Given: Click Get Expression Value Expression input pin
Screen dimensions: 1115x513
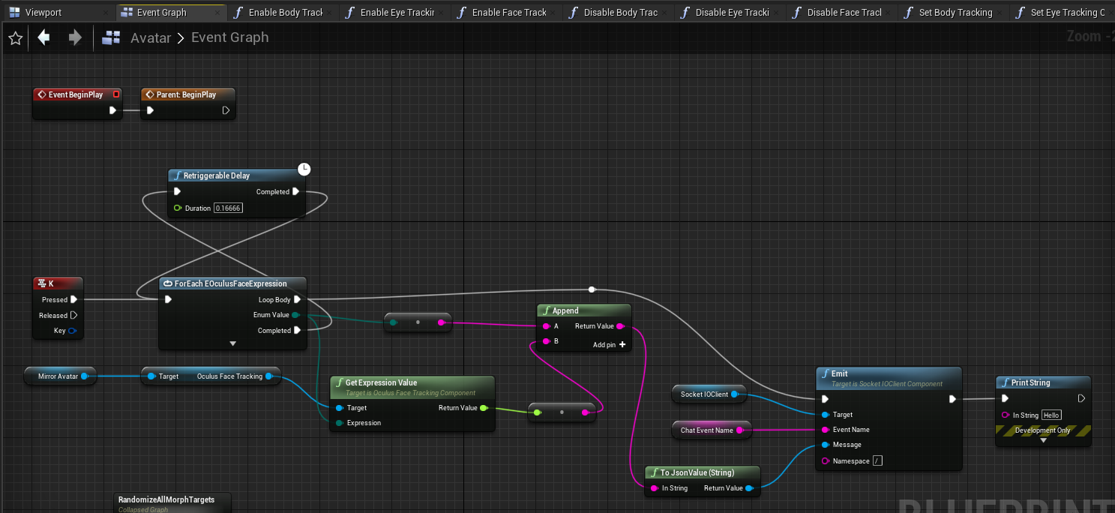Looking at the screenshot, I should [x=340, y=423].
